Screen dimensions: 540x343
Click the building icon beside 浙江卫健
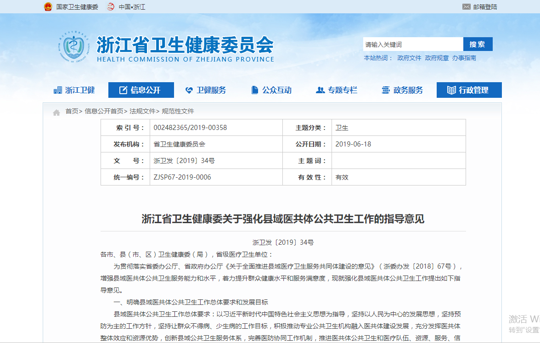click(58, 90)
